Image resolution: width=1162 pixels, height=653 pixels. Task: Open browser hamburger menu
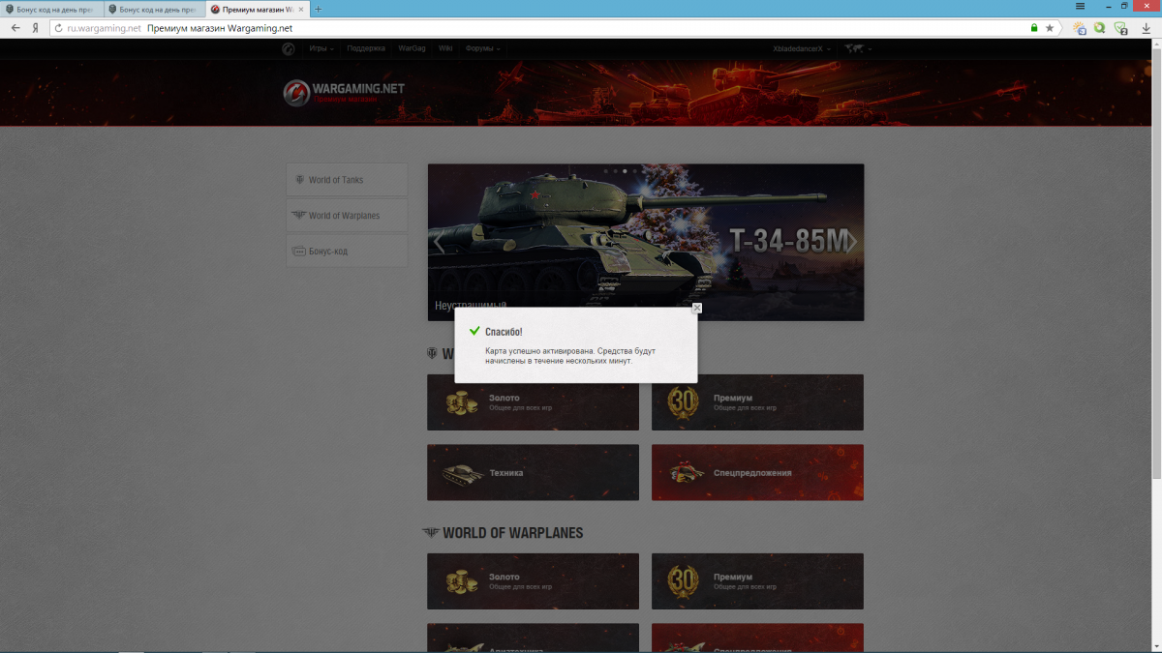(1081, 7)
